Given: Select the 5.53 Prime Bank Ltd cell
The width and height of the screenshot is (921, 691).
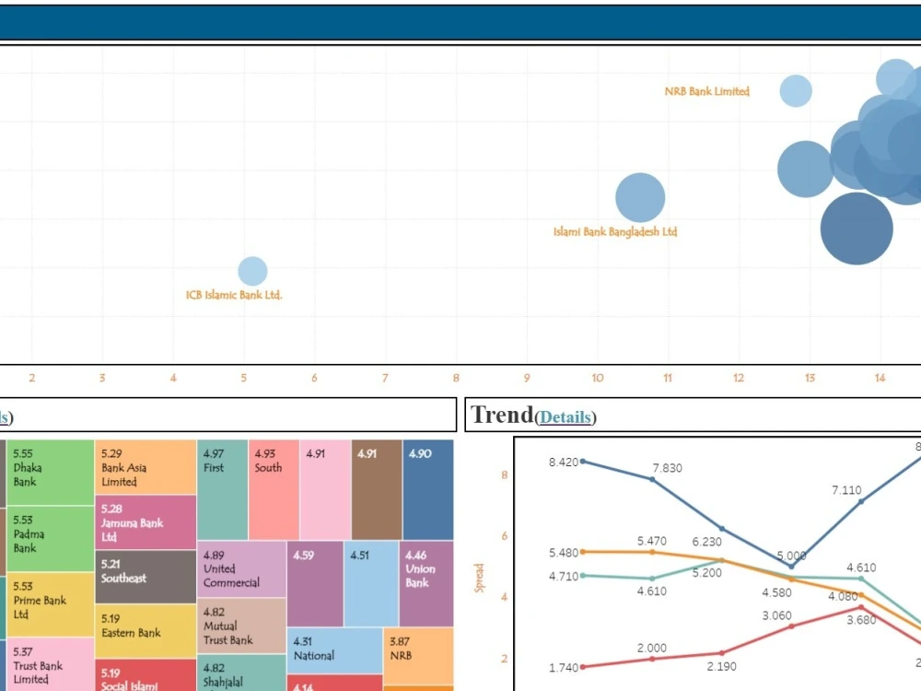Looking at the screenshot, I should (50, 604).
